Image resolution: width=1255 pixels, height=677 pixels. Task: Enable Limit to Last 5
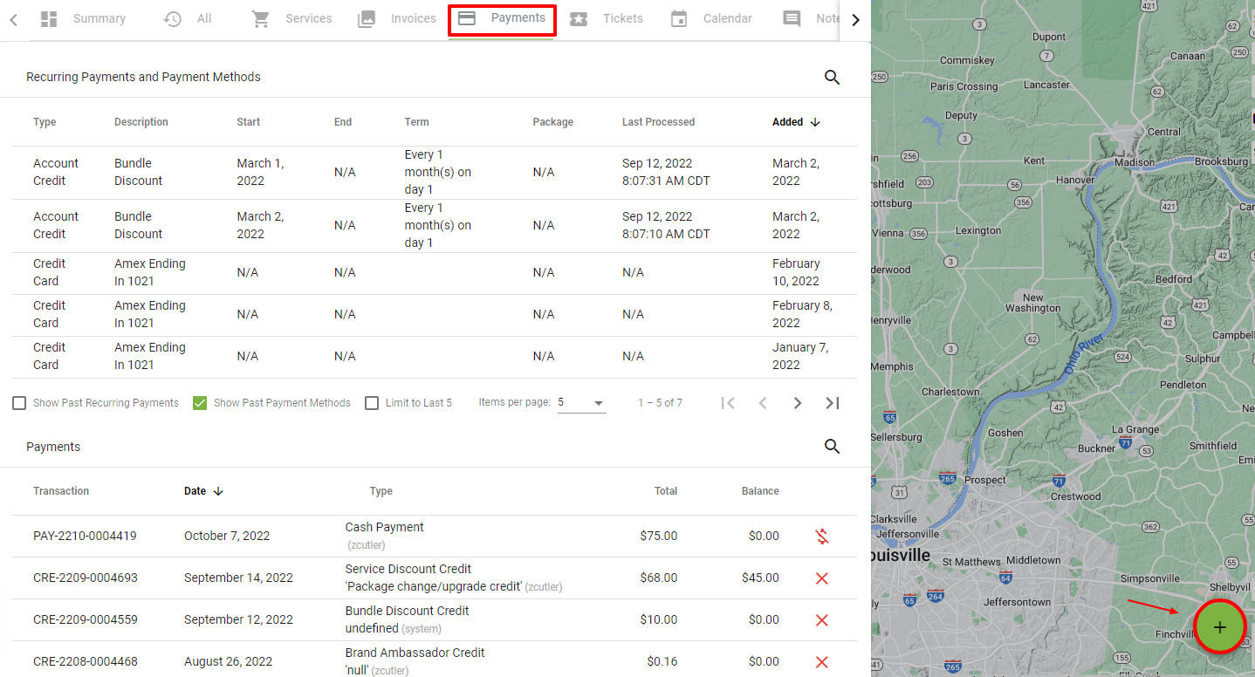pos(372,403)
